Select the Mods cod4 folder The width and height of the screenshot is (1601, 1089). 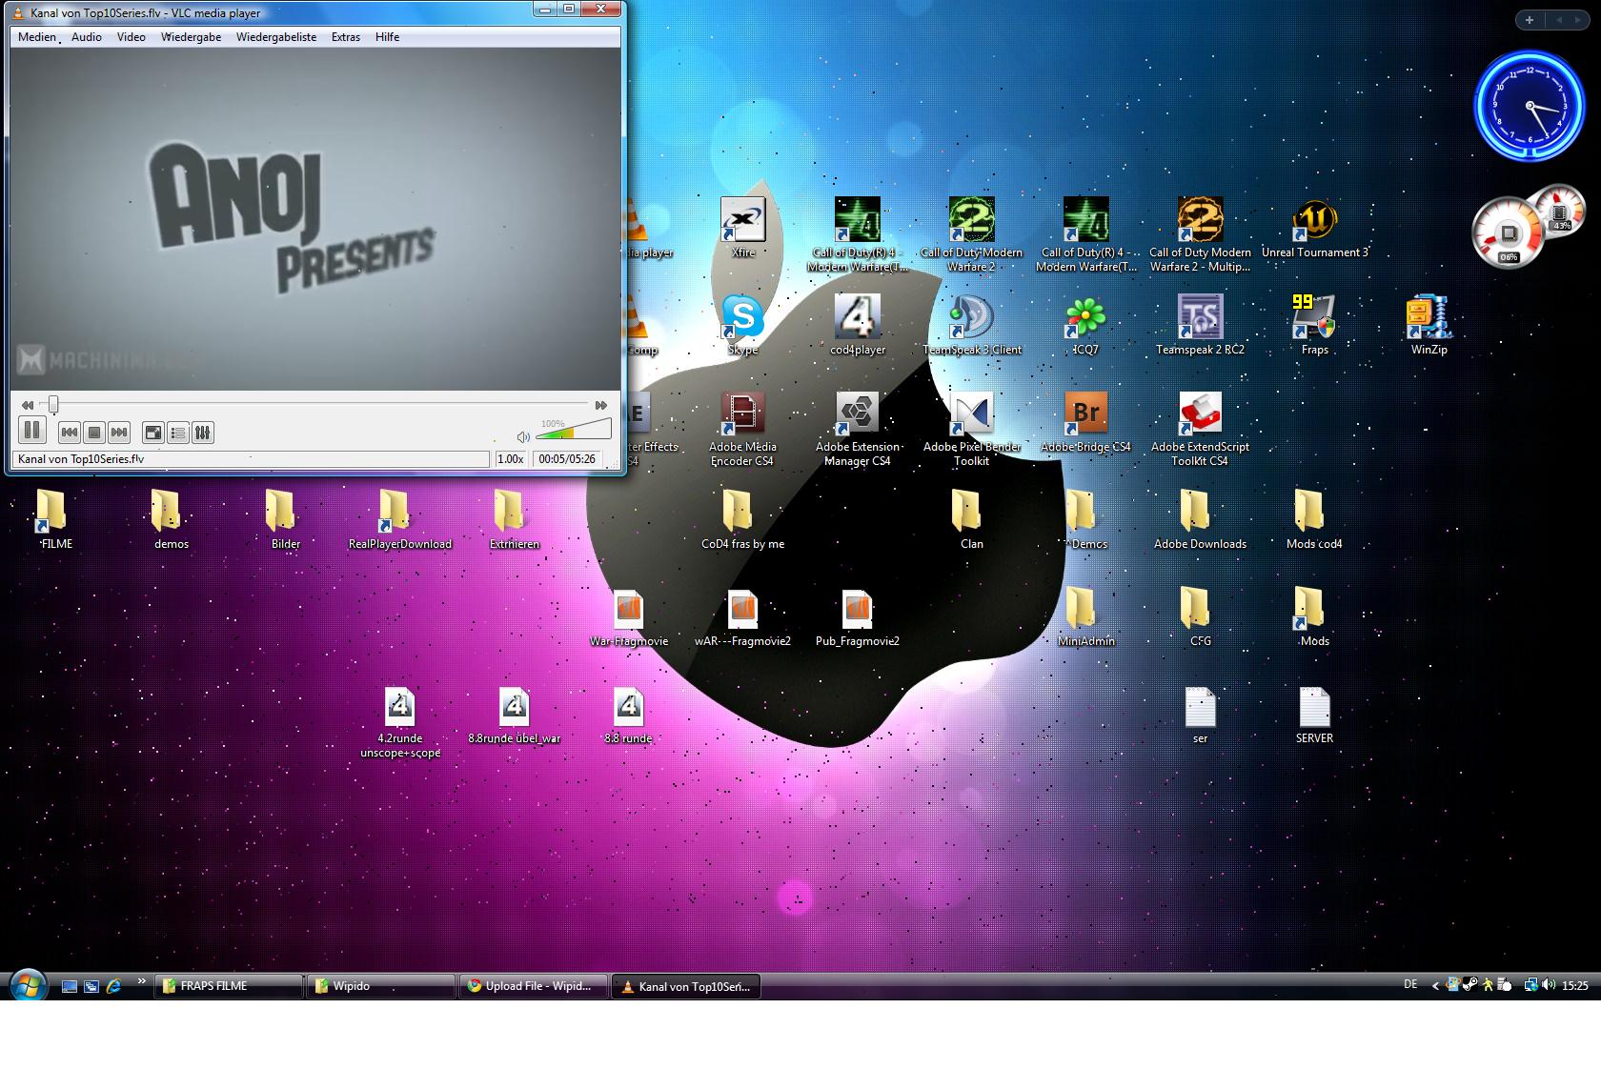(x=1314, y=520)
